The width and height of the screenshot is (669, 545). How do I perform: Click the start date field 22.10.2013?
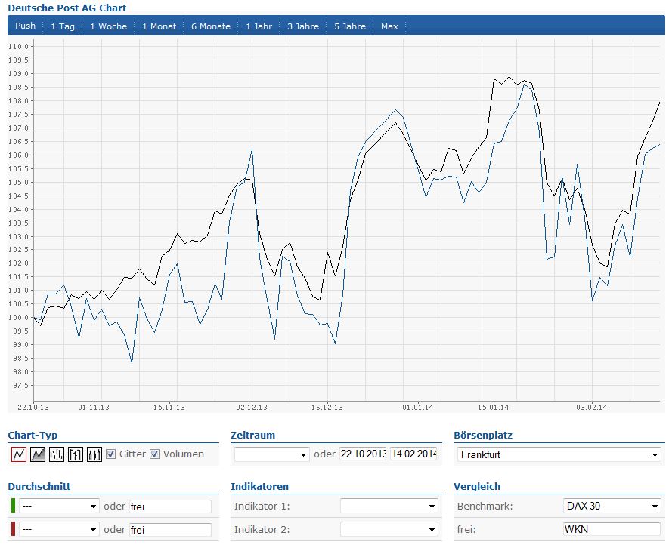(x=363, y=454)
